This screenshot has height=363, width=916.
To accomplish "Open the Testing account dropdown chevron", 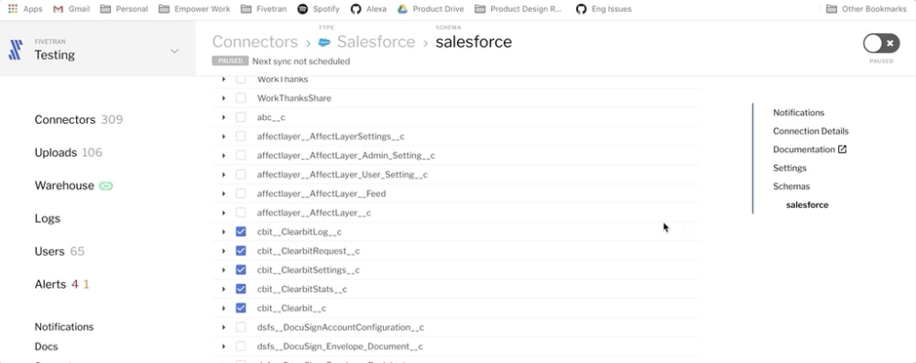I will pos(174,51).
